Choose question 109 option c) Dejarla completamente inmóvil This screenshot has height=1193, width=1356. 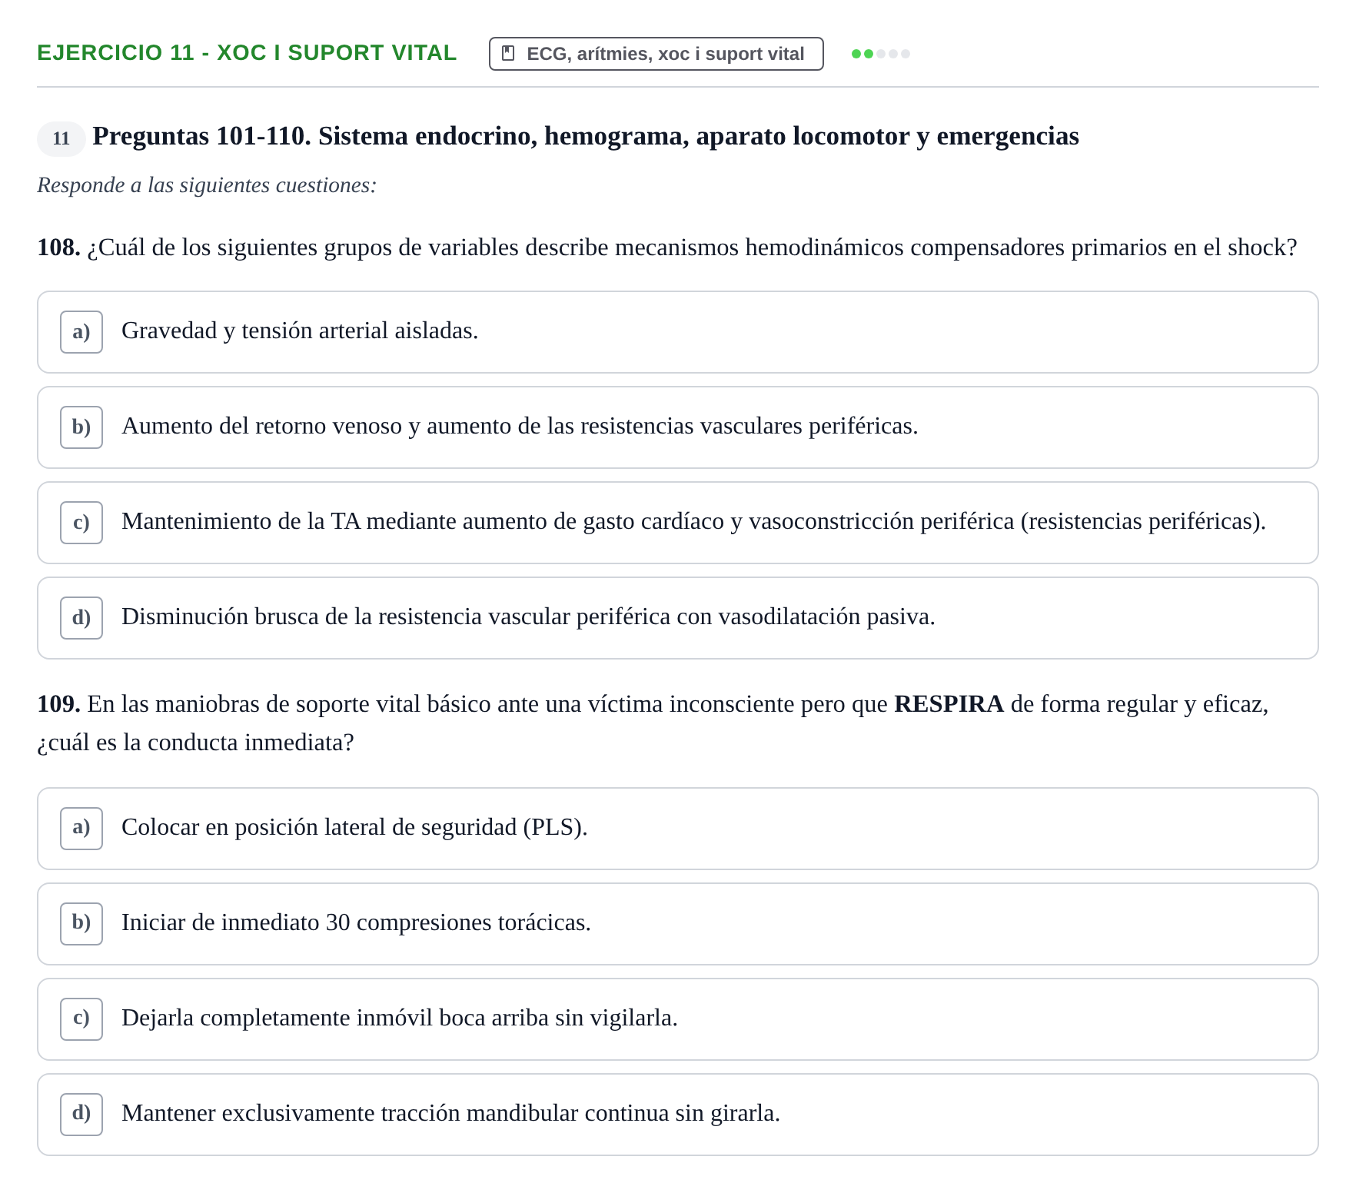point(677,1019)
